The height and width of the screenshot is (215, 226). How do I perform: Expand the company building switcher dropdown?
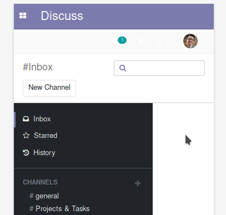click(x=162, y=41)
